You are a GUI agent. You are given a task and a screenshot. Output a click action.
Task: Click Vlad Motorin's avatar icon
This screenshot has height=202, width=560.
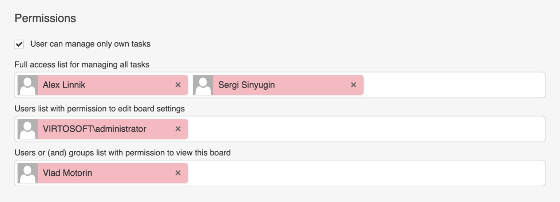[x=28, y=173]
